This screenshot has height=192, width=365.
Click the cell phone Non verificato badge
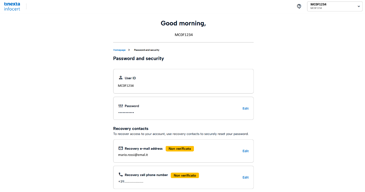185,175
